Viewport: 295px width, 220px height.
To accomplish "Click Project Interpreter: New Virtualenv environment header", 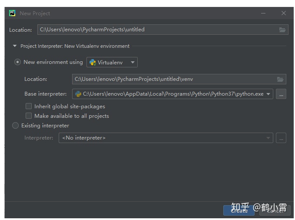I will point(75,46).
